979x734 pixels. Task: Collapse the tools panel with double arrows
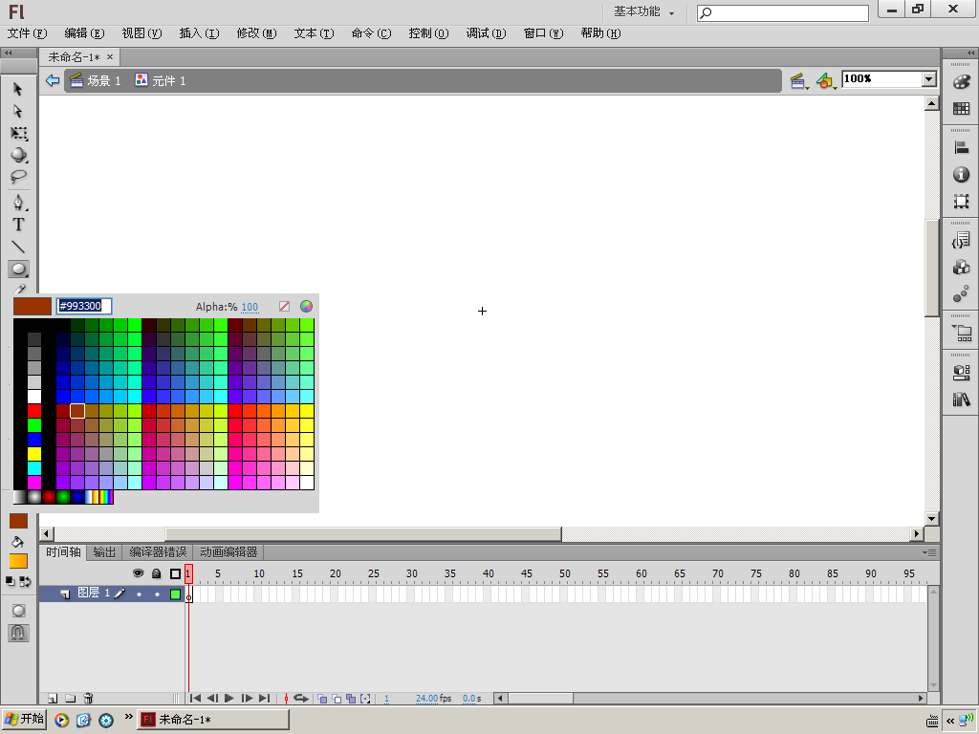coord(9,54)
